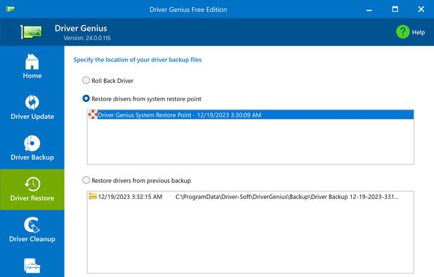Click the Driver Genius header title

pyautogui.click(x=81, y=28)
